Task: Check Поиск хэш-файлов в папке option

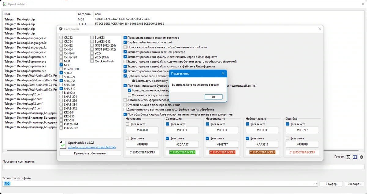Action: pos(125,47)
